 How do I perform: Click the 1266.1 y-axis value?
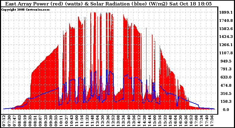(226, 45)
